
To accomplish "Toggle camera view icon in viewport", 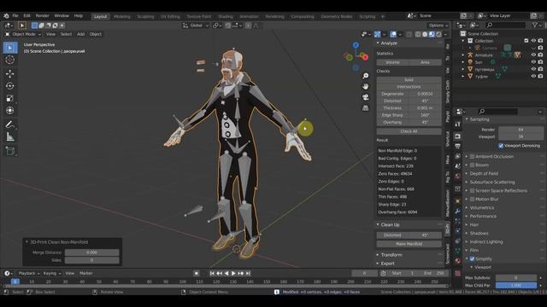I will 365,97.
